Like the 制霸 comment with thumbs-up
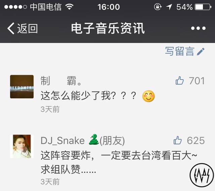 (x=179, y=81)
